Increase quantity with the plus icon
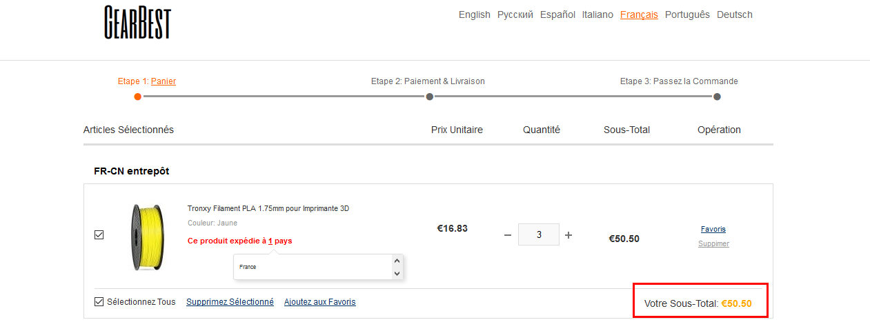The height and width of the screenshot is (331, 870). (569, 235)
